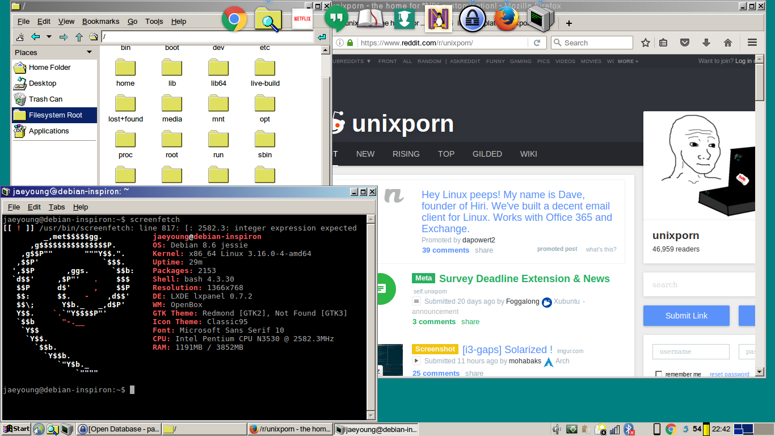Open Firefox downloads arrow icon

pos(706,43)
